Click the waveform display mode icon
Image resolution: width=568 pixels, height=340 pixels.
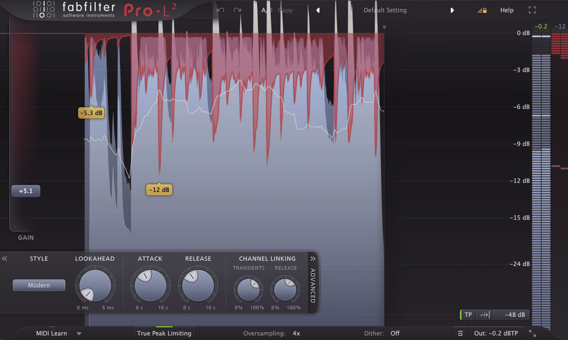(x=485, y=315)
